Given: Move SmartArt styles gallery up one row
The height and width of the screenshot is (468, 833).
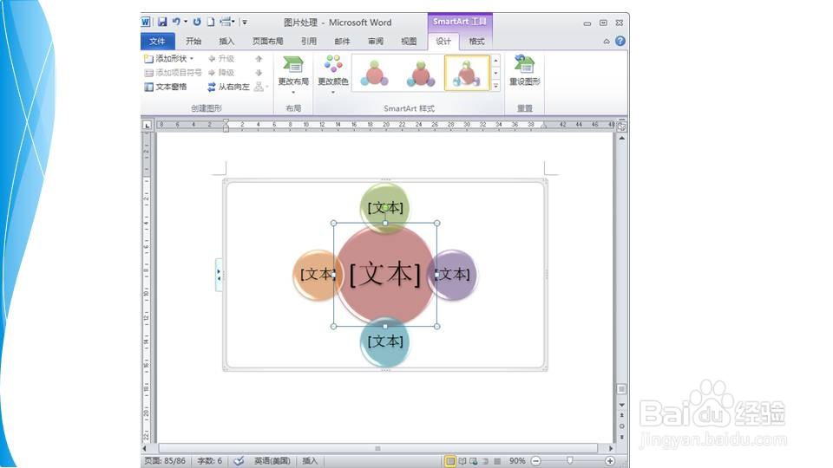Looking at the screenshot, I should point(495,61).
